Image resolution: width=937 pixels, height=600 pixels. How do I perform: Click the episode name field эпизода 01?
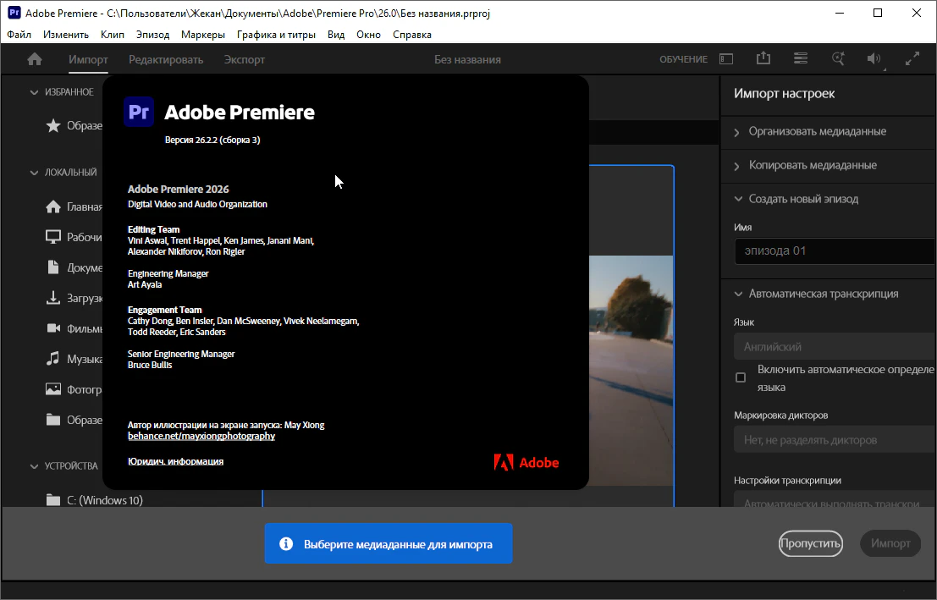point(835,251)
